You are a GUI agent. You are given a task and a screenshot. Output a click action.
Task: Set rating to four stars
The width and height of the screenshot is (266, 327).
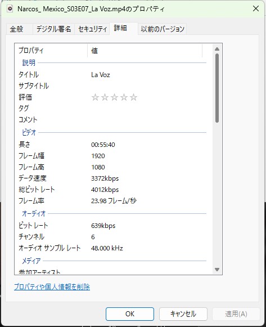[124, 97]
